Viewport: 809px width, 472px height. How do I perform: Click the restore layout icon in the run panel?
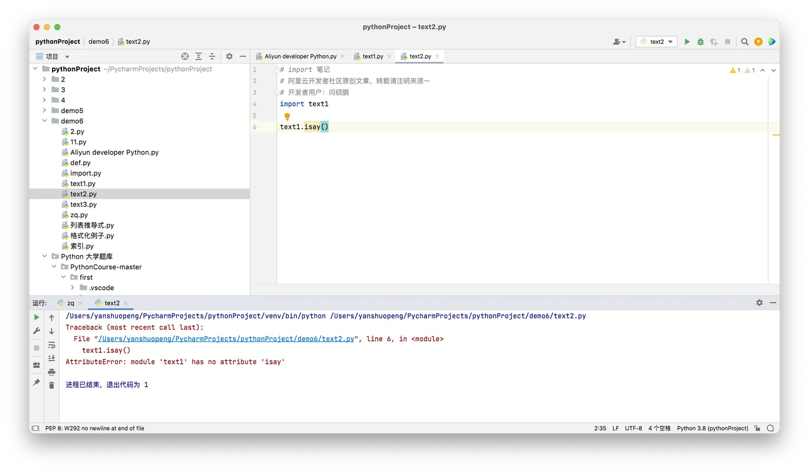[x=36, y=365]
